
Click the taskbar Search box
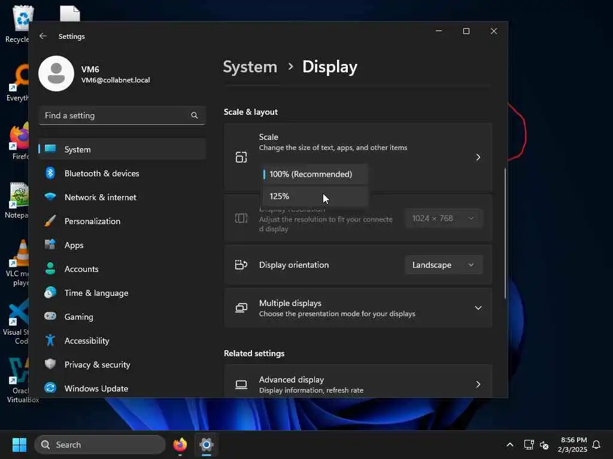100,445
